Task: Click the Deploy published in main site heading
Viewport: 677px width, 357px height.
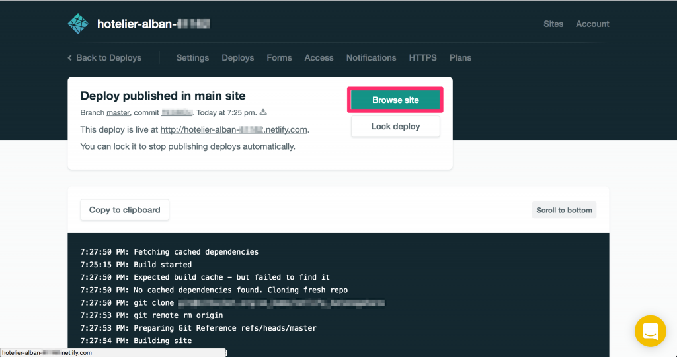Action: point(163,96)
